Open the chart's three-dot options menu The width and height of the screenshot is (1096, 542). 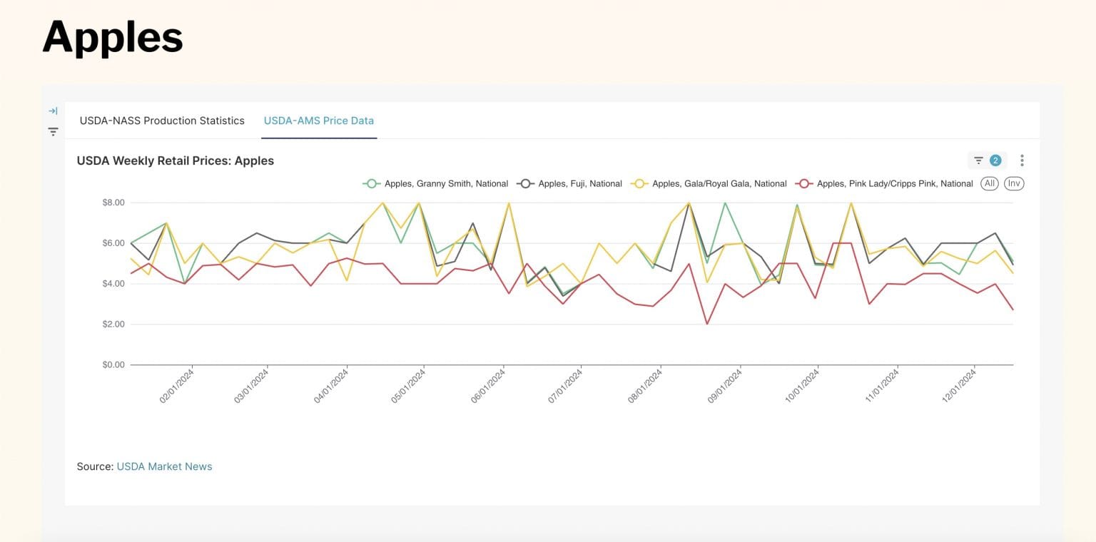(1022, 160)
